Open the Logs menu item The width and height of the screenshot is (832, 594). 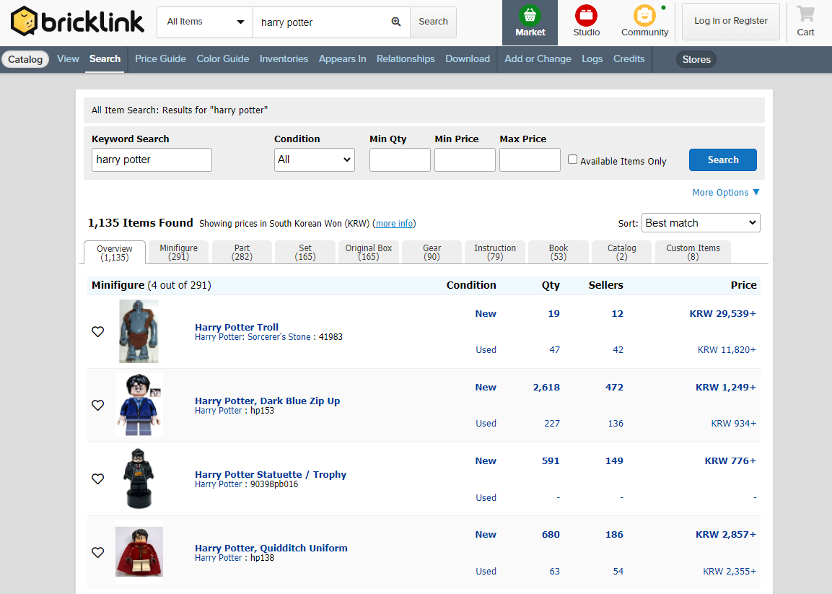pos(592,59)
